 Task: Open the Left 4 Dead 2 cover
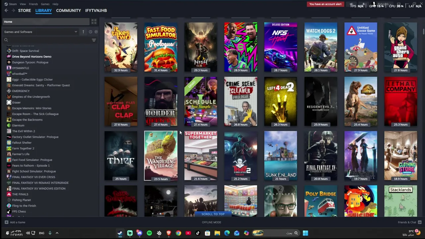281,101
